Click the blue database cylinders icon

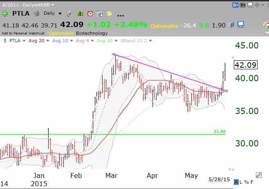click(231, 25)
